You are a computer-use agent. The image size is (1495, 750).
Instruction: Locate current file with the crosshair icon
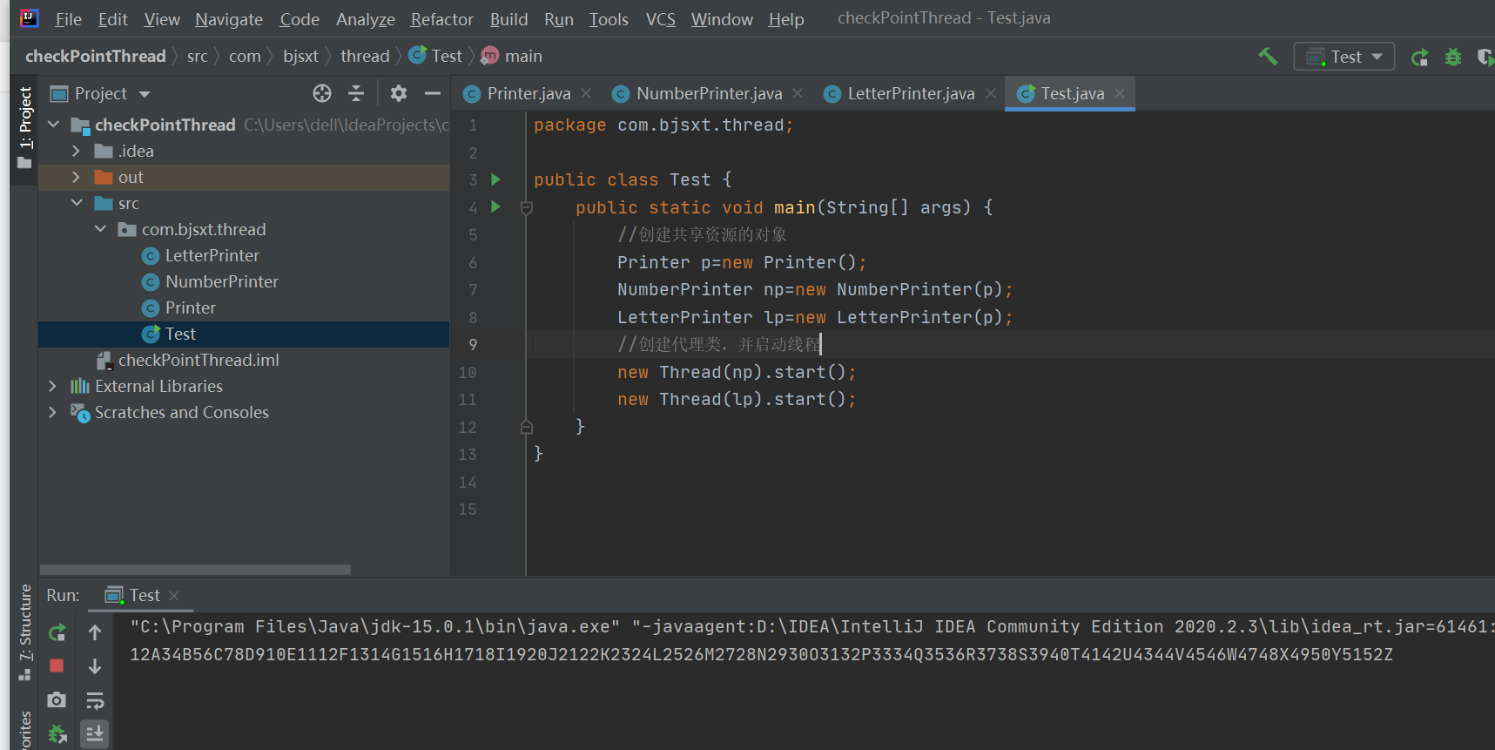[x=322, y=93]
